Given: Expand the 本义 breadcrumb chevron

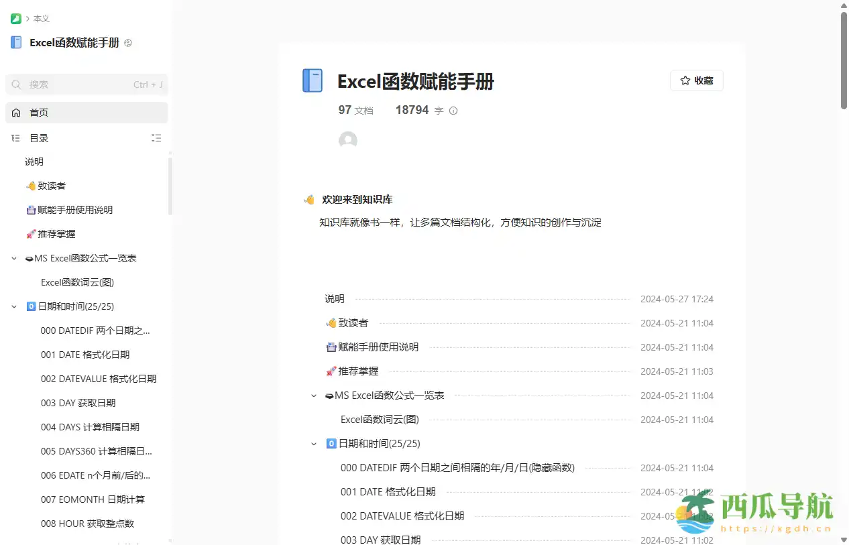Looking at the screenshot, I should pyautogui.click(x=25, y=18).
